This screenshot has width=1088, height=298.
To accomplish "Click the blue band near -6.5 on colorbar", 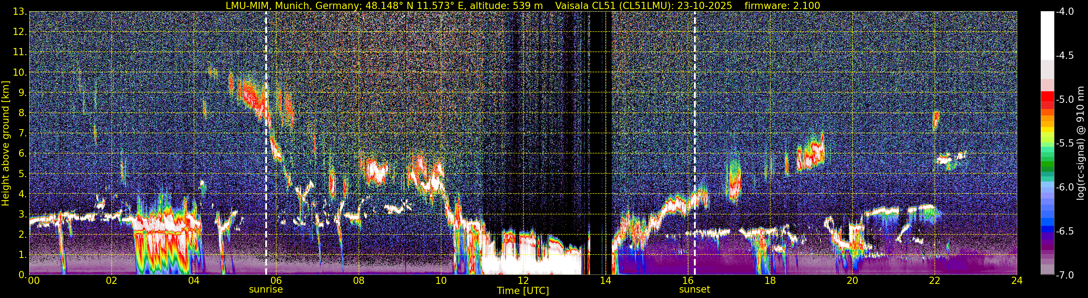I will pos(1047,231).
